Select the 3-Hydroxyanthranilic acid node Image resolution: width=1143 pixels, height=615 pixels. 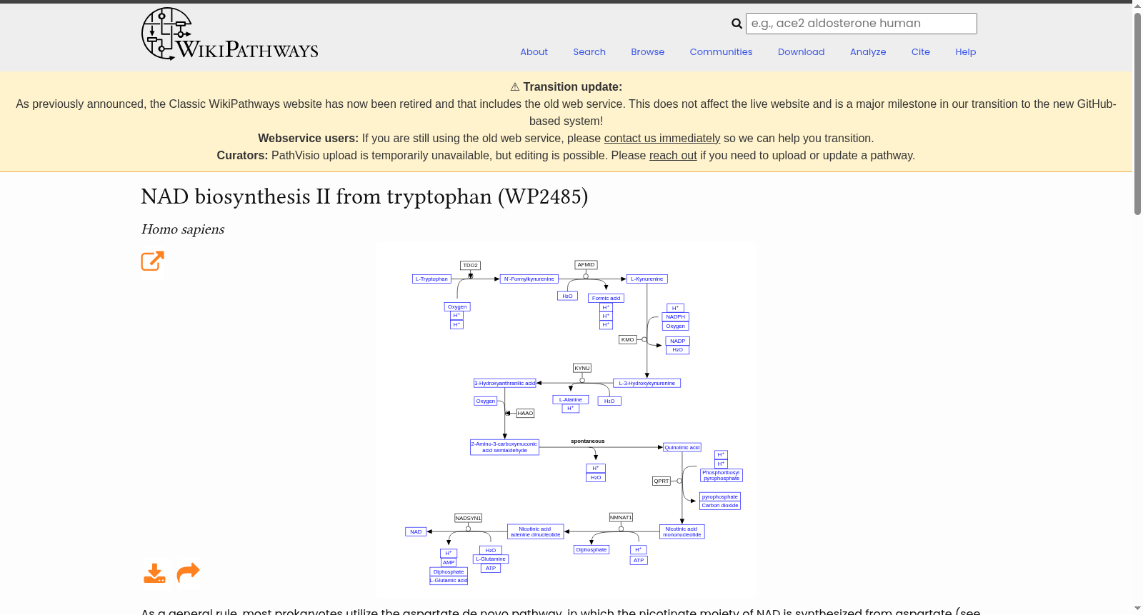point(504,384)
